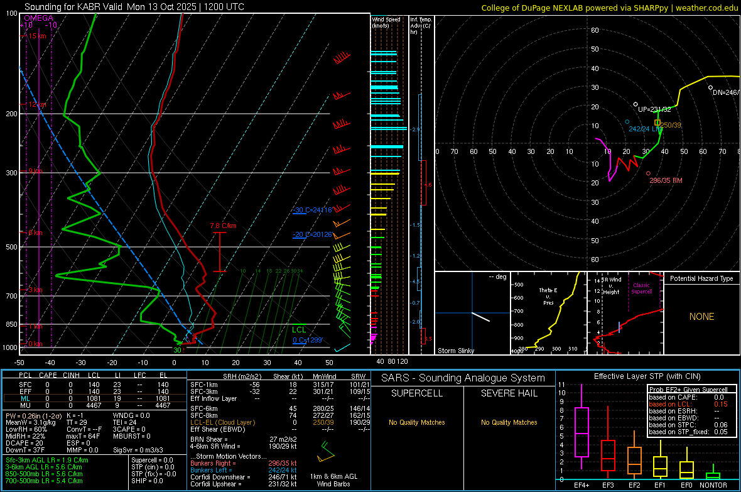Click the -20 C=20128' height label
This screenshot has height=492, width=741.
coord(312,234)
